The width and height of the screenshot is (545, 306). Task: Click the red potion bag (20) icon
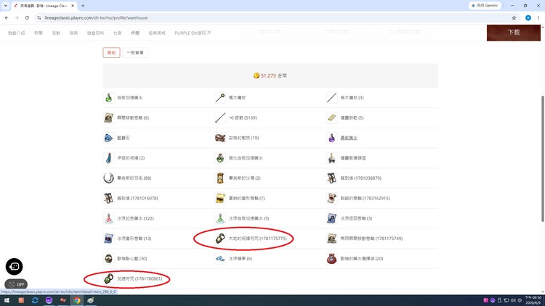tap(331, 259)
